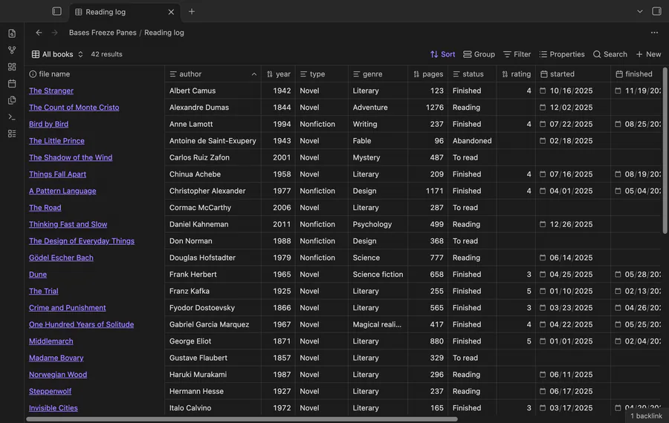Open The Count of Monte Cristo link
Viewport: 669px width, 423px height.
click(74, 108)
